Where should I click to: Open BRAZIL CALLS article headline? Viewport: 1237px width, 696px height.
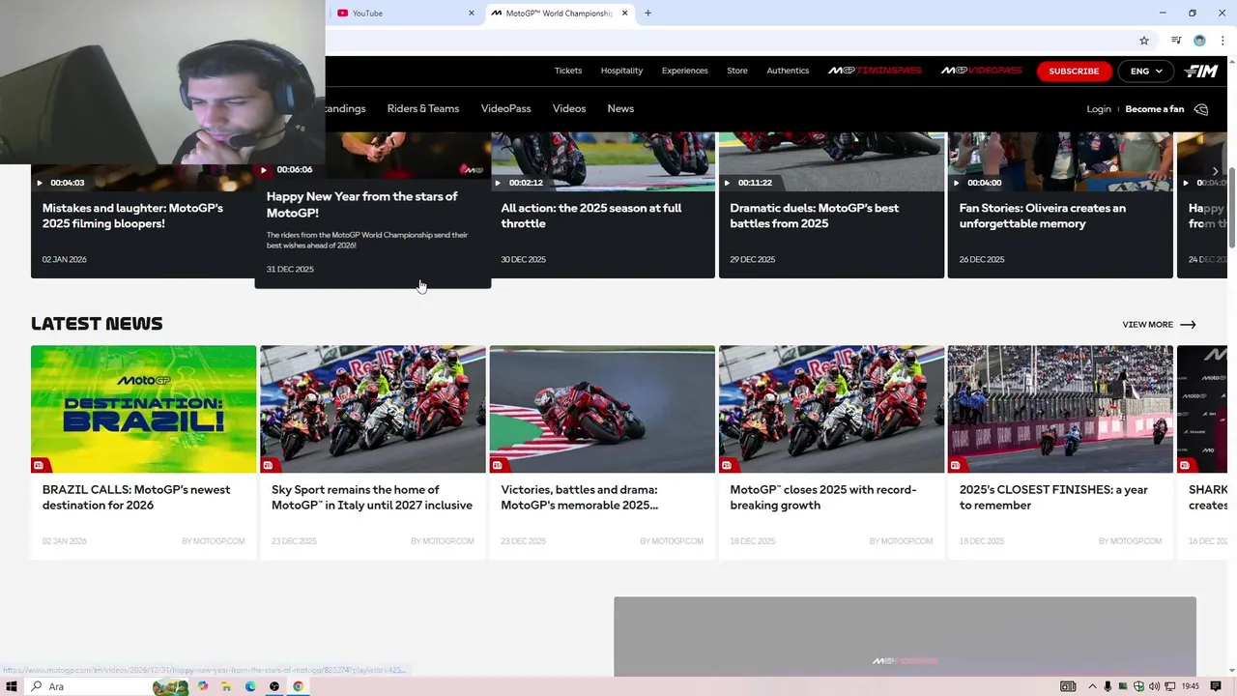point(136,498)
